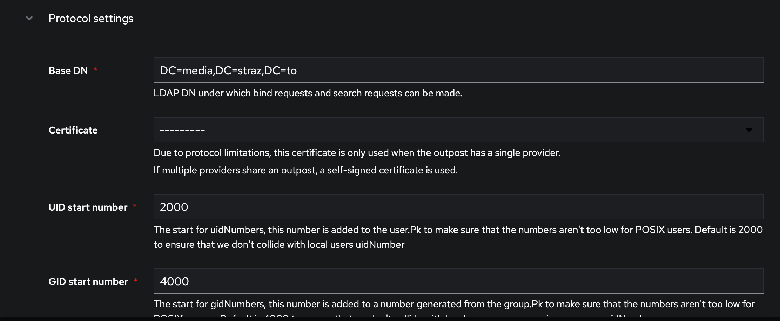Viewport: 780px width, 321px height.
Task: Click the chevron beside Protocol settings heading
Action: coord(29,18)
